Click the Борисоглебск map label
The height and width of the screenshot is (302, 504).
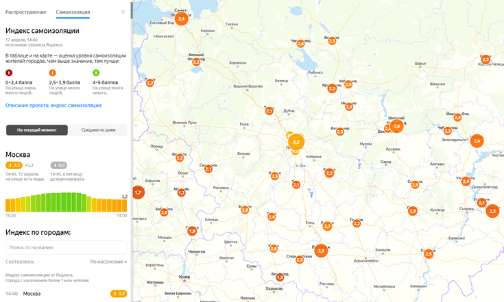[365, 261]
